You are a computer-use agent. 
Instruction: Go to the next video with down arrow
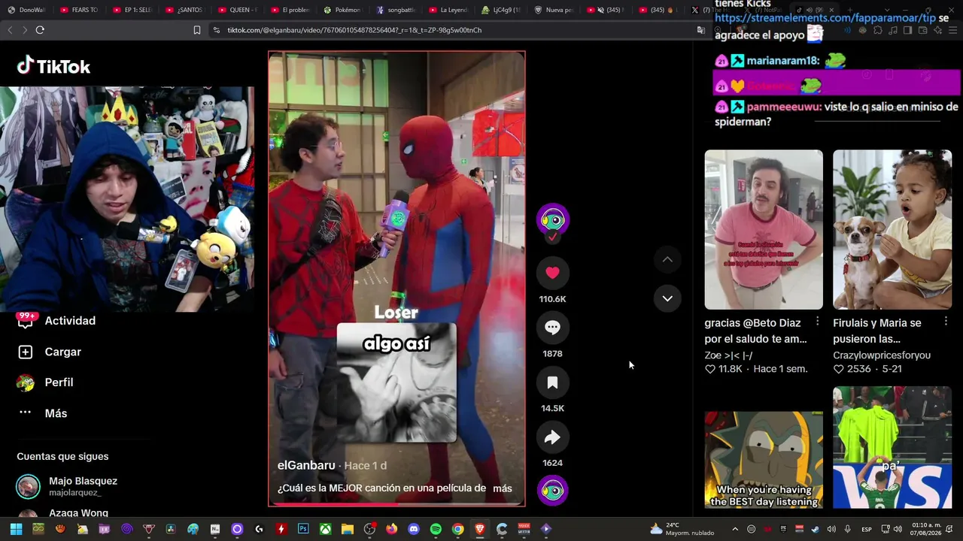[667, 298]
